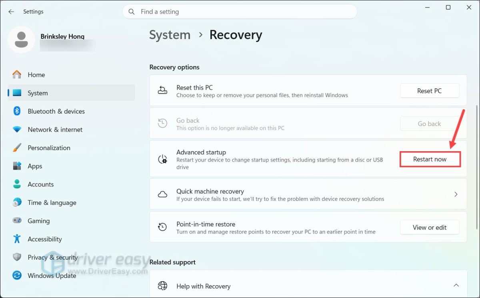Click the Reset this PC icon
480x298 pixels.
click(162, 91)
